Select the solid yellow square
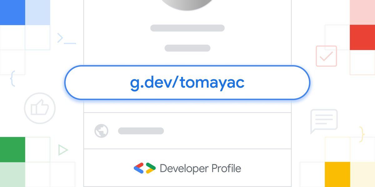Viewport: 375px width, 187px height. 337,175
